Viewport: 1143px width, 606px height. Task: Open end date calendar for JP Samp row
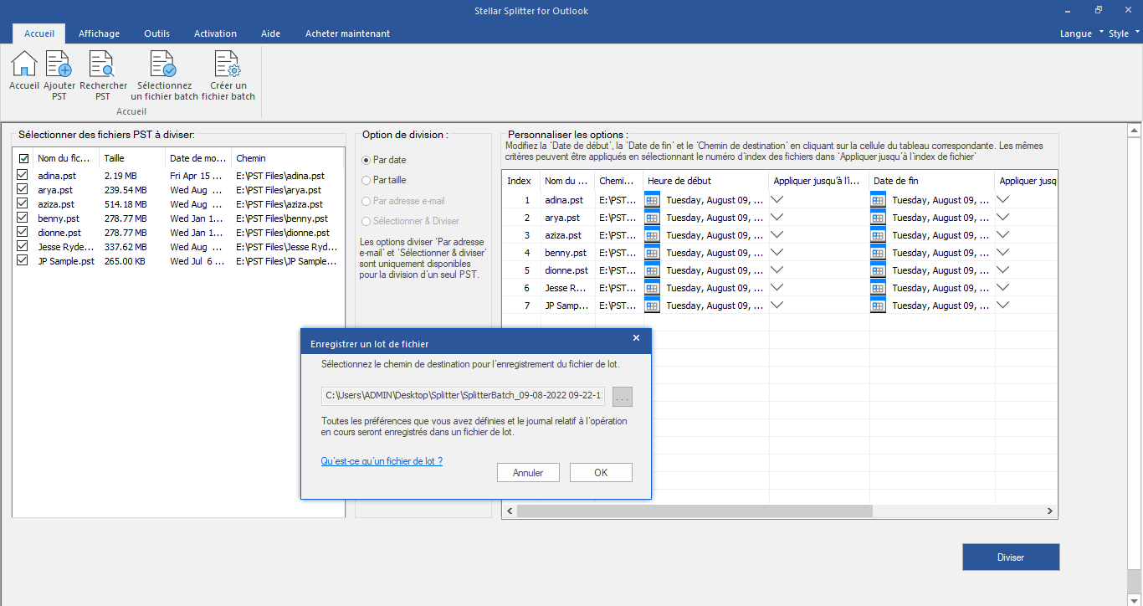pyautogui.click(x=878, y=306)
